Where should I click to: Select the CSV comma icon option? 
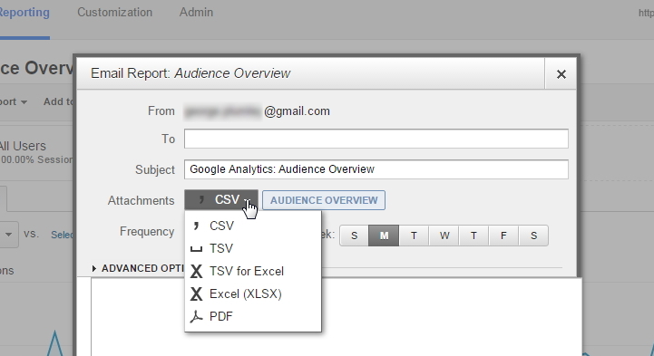point(196,226)
